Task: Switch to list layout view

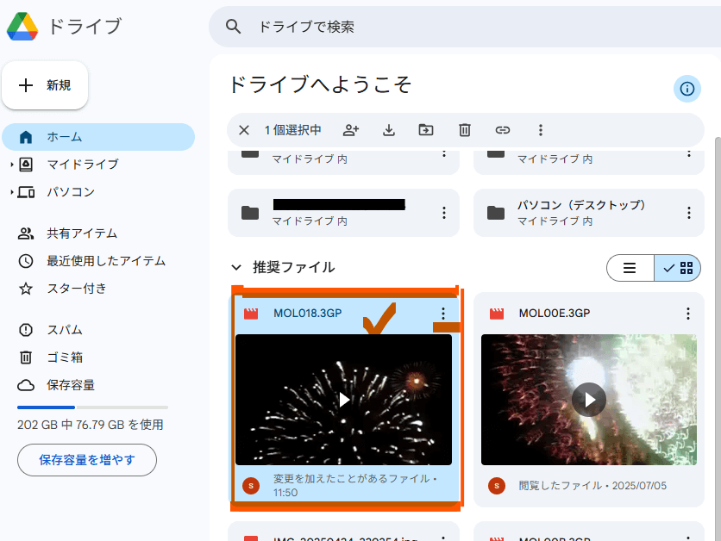Action: (x=630, y=268)
